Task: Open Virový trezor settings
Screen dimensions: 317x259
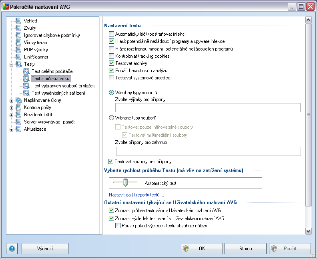Action: click(36, 42)
